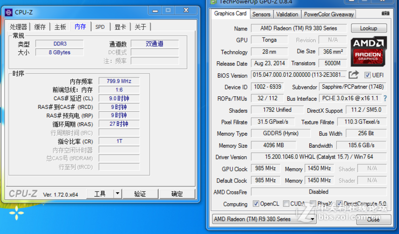The height and width of the screenshot is (234, 399).
Task: Click the Release Date Aug 23, 2014 field
Action: point(269,63)
